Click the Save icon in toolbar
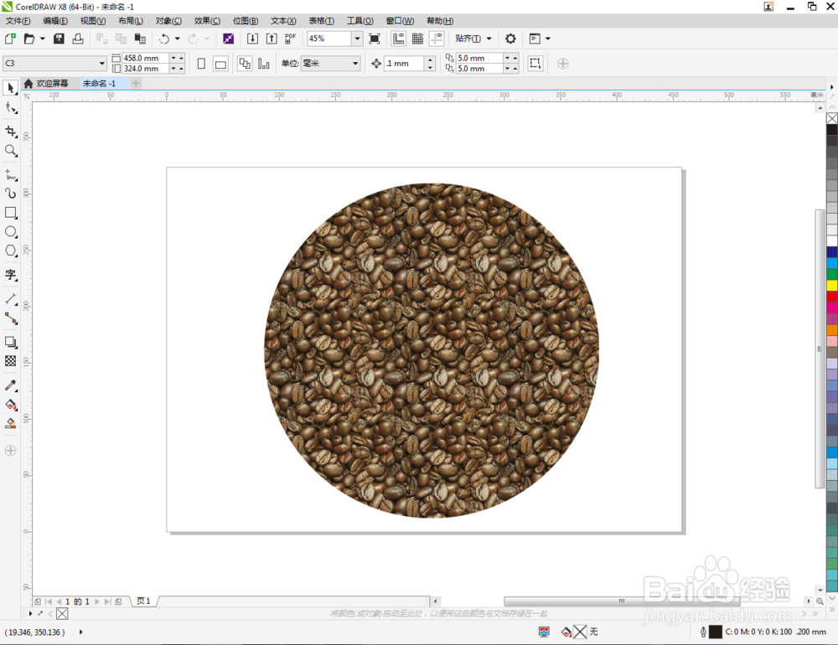This screenshot has width=838, height=645. 59,39
